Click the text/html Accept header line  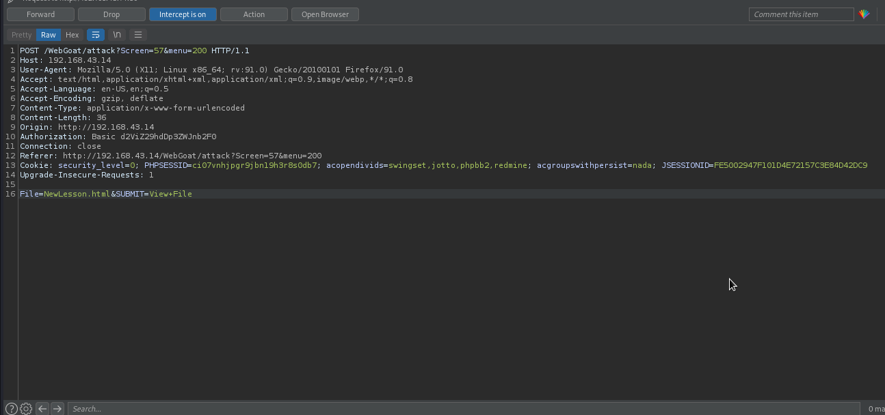coord(216,79)
